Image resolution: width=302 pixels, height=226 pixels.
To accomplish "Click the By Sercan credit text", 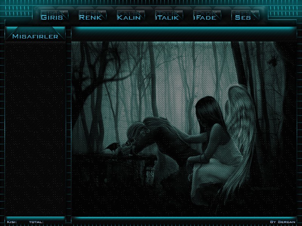I will click(x=282, y=222).
